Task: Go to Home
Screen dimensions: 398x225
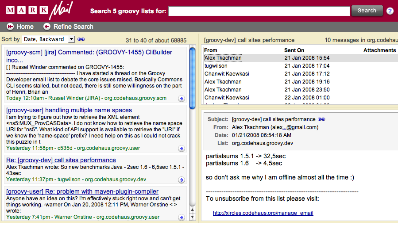Action: coord(25,27)
